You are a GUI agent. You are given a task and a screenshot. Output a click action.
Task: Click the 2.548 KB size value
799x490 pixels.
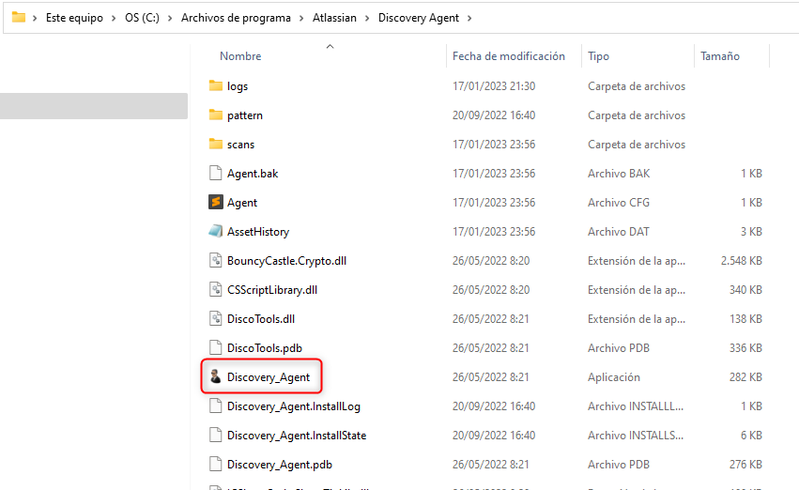[742, 260]
